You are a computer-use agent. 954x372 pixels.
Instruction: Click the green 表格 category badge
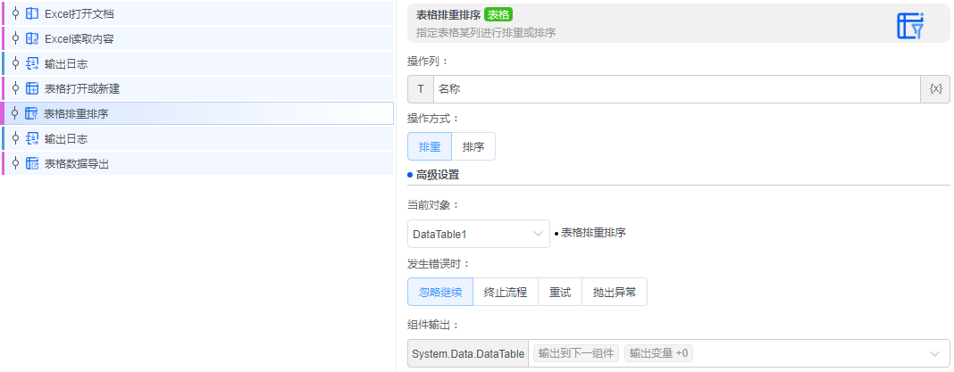[499, 16]
